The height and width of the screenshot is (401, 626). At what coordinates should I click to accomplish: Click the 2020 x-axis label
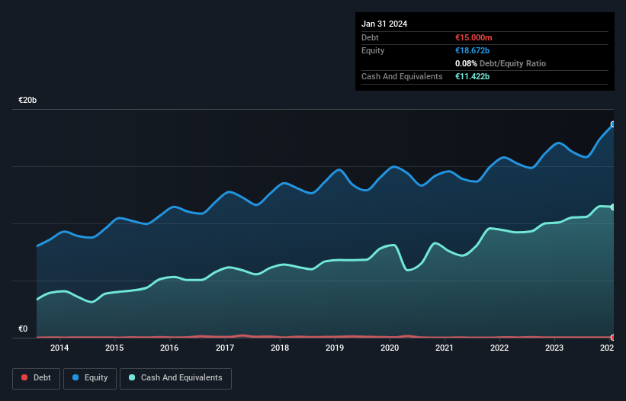pos(390,348)
